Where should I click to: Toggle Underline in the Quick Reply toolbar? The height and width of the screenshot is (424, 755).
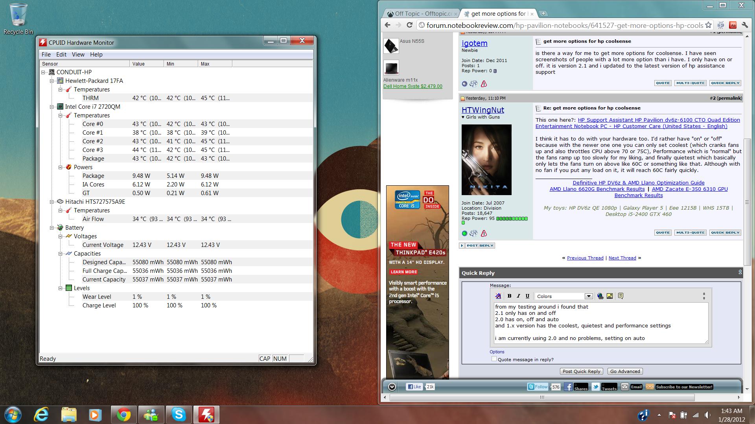click(527, 296)
